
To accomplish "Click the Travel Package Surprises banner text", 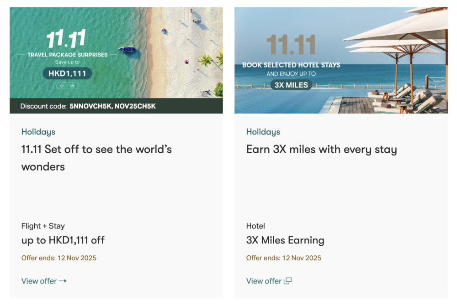I will point(67,55).
